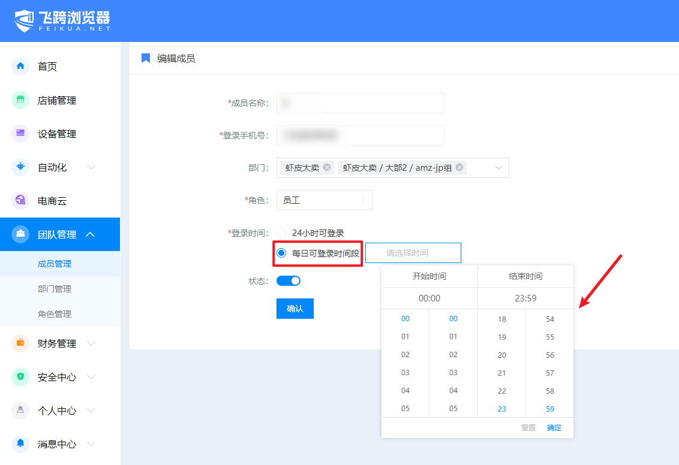Click the finance management wallet icon

[x=20, y=343]
